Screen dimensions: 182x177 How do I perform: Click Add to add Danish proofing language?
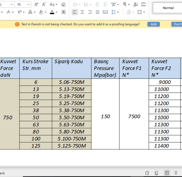tap(153, 24)
